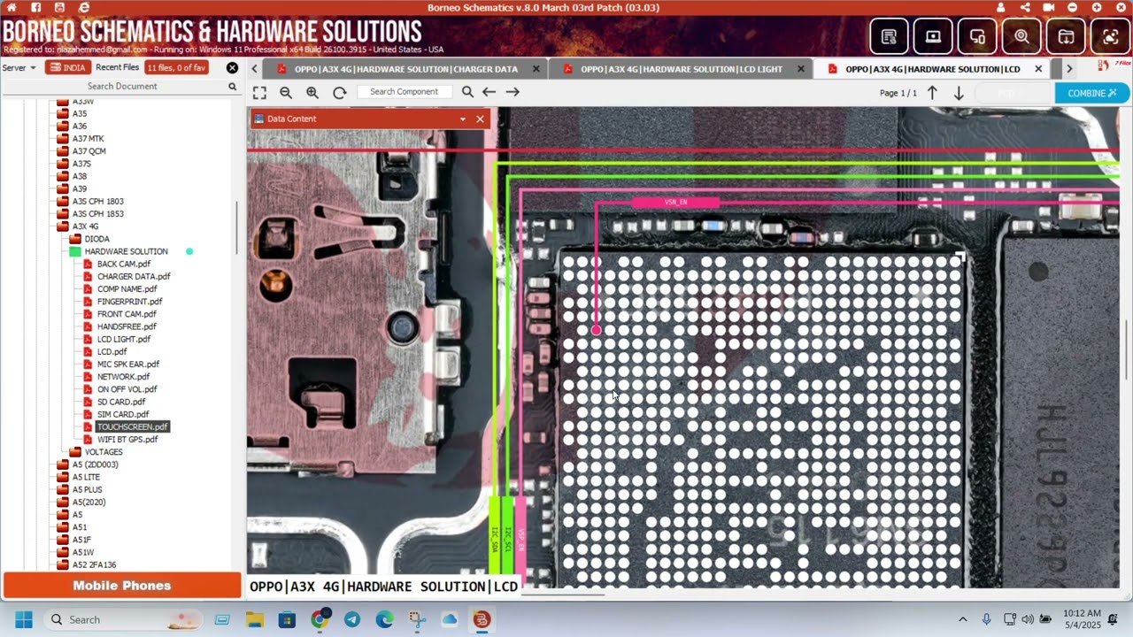Expand the VOLTAGES folder
This screenshot has width=1133, height=637.
coord(75,452)
